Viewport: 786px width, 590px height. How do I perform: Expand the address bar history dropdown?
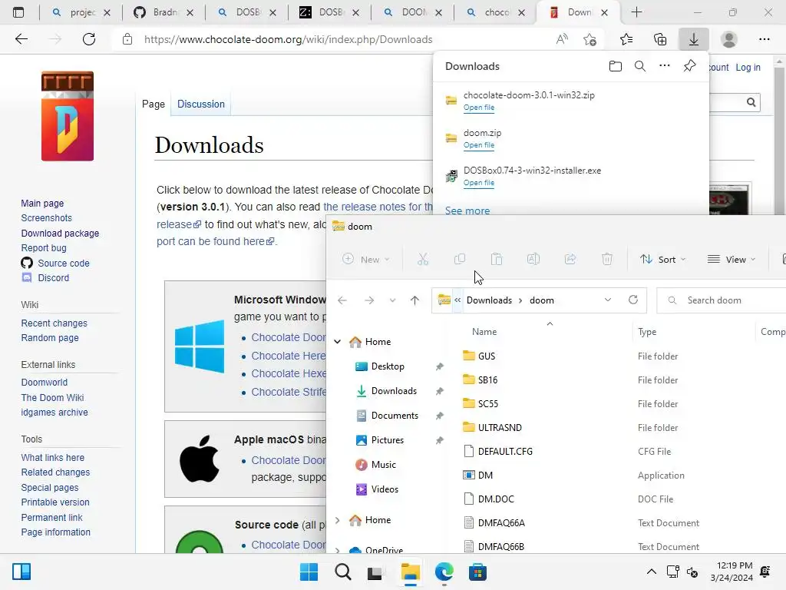pos(608,300)
